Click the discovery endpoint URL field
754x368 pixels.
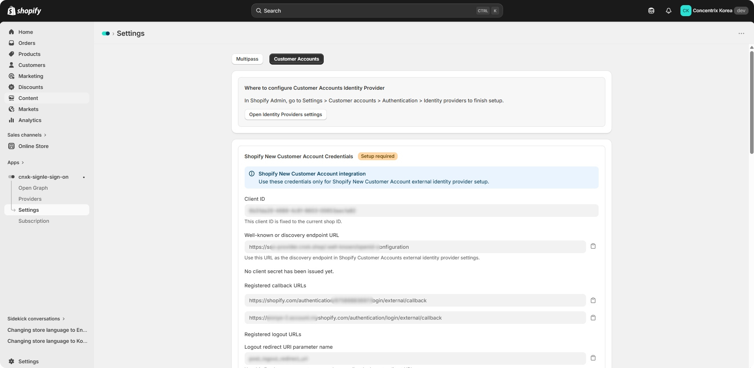click(x=415, y=247)
